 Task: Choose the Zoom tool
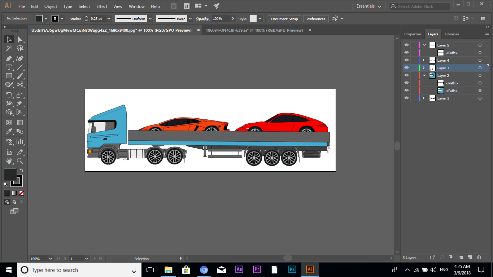pos(20,161)
